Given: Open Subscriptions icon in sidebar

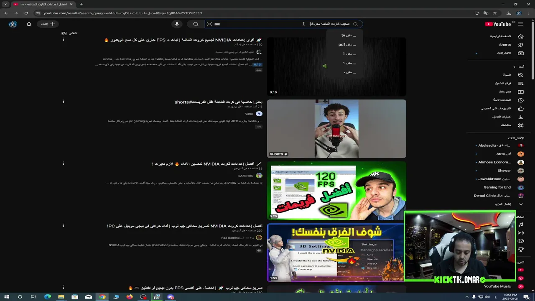Looking at the screenshot, I should coord(520,53).
